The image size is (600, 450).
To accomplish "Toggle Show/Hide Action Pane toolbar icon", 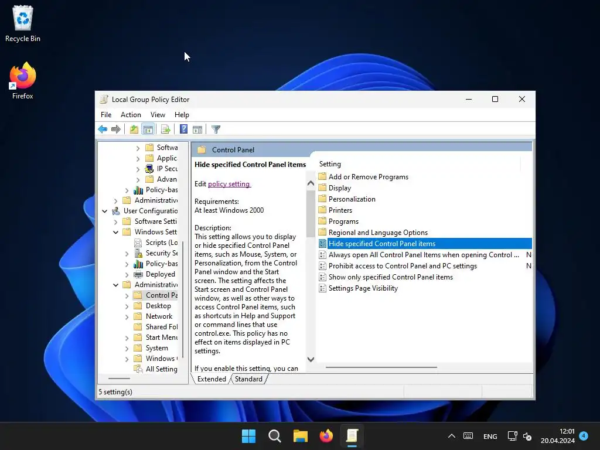I will (x=197, y=129).
